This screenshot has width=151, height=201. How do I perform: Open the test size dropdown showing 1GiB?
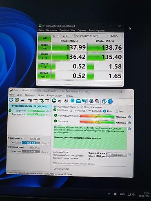(x=67, y=36)
